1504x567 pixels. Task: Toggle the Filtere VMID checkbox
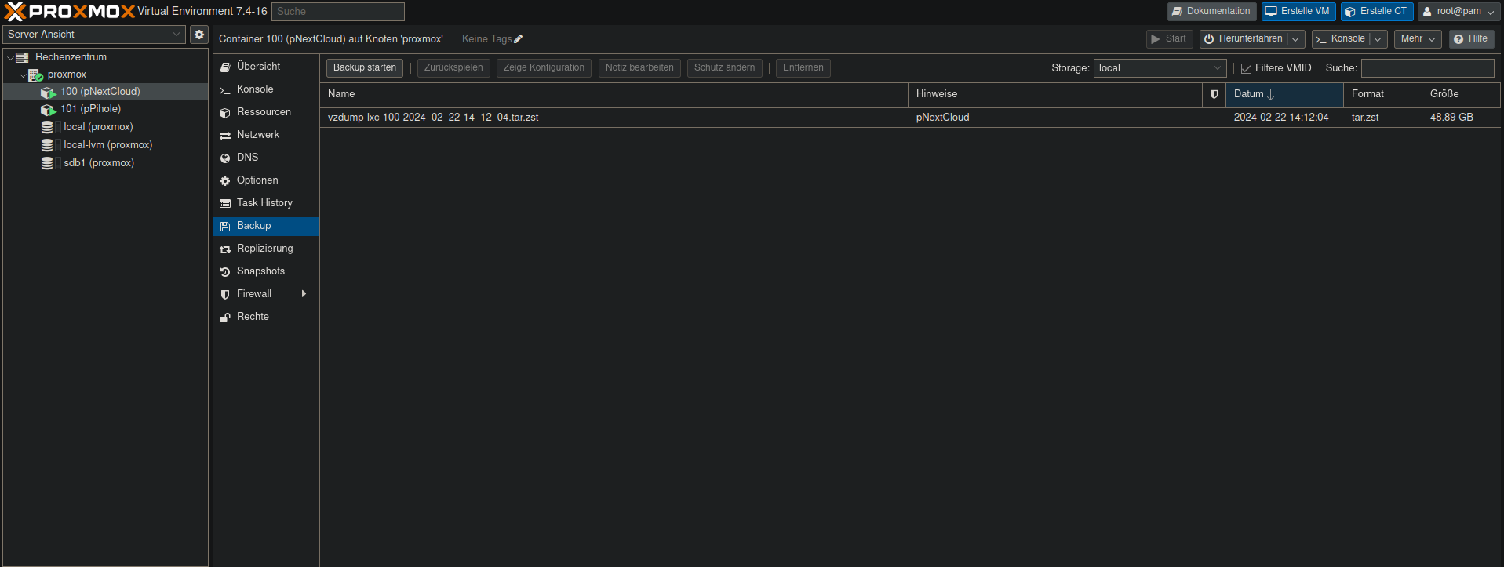point(1246,69)
